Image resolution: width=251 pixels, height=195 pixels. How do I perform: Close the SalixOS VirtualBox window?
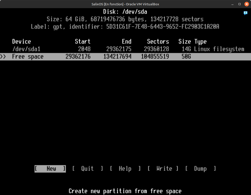pos(246,4)
